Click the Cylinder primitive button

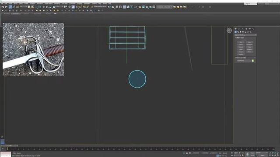click(x=241, y=47)
